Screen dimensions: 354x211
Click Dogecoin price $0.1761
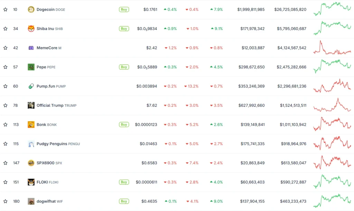pos(150,9)
